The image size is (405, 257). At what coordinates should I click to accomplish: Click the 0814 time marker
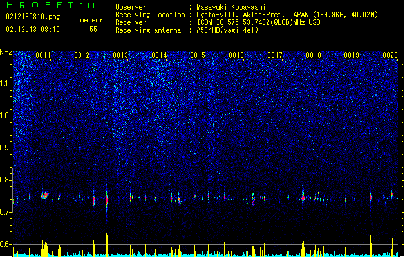pos(159,55)
